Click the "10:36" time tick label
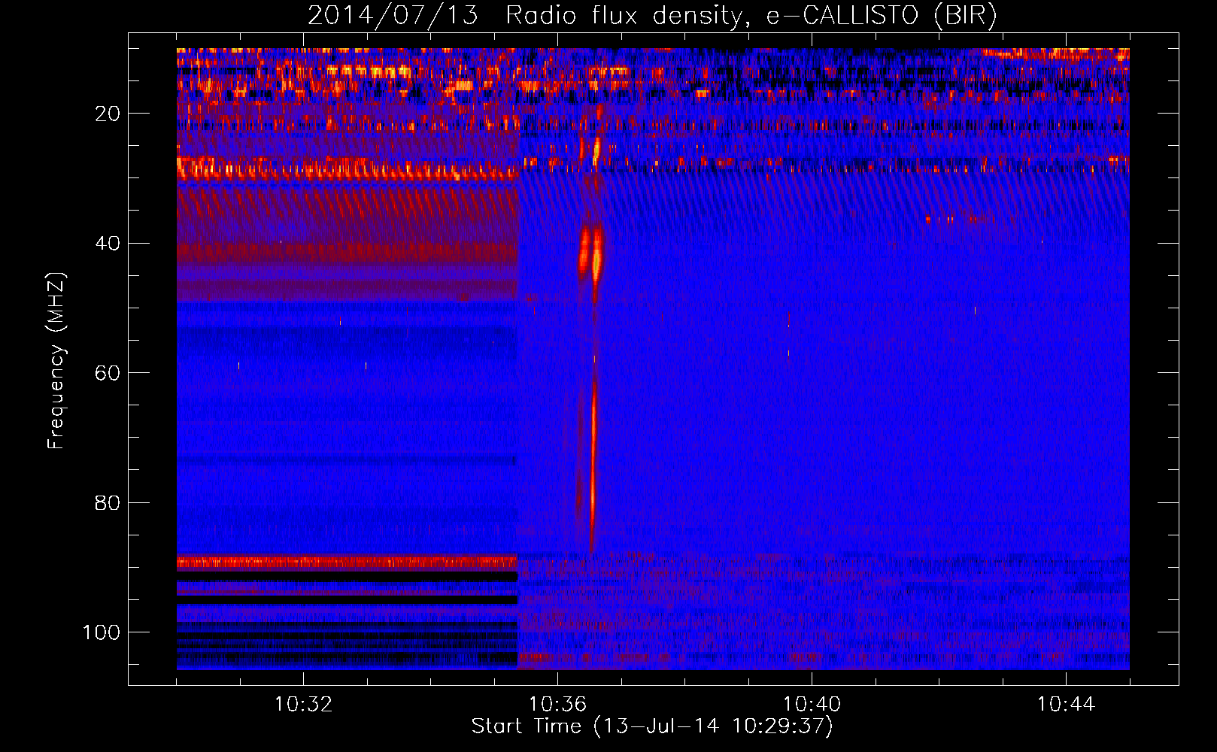Screen dimensions: 1217x752 557,705
